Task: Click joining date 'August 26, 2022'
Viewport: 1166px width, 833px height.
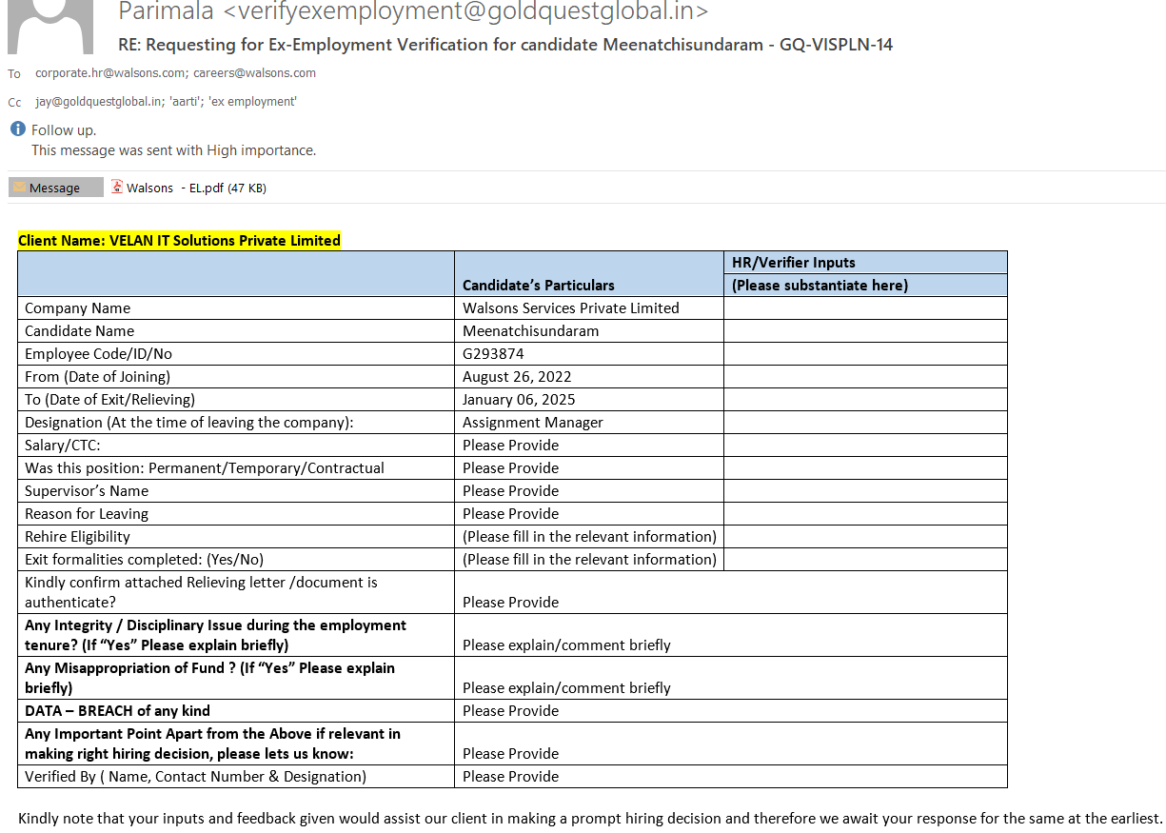Action: pyautogui.click(x=517, y=376)
